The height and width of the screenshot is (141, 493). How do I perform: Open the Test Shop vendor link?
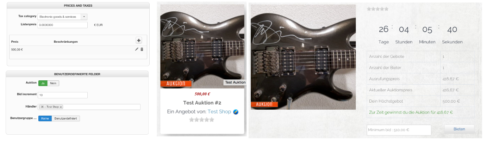(219, 112)
